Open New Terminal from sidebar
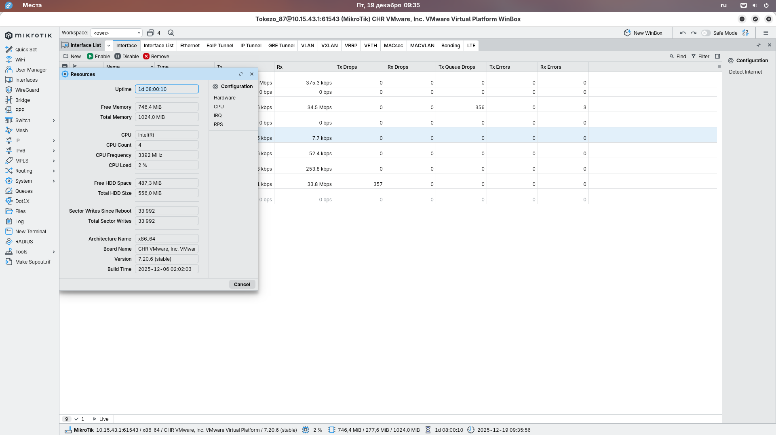The image size is (776, 435). click(x=30, y=231)
